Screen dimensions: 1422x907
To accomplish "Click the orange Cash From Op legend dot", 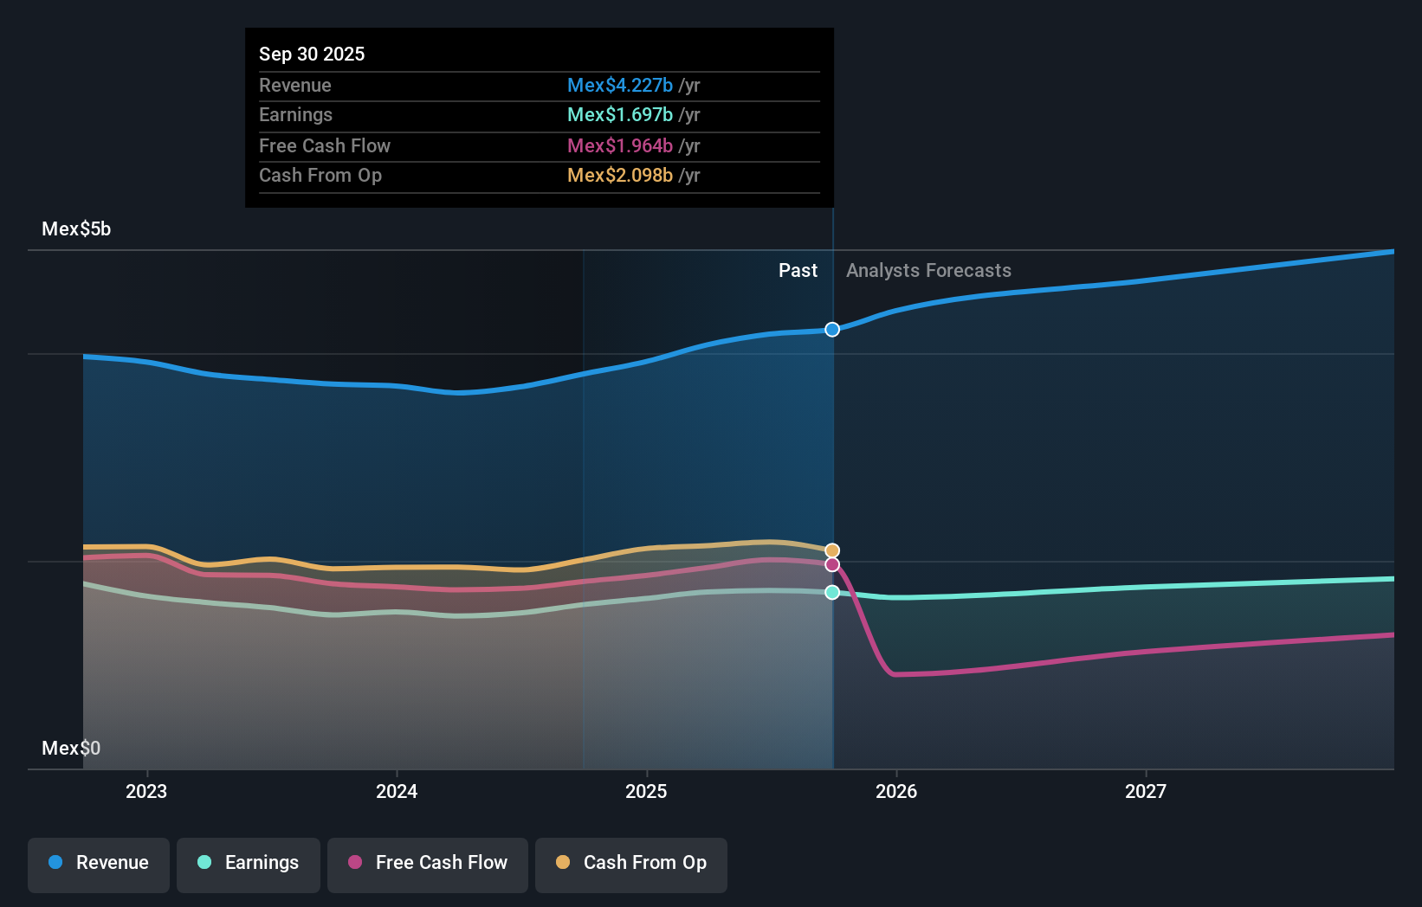I will 563,863.
